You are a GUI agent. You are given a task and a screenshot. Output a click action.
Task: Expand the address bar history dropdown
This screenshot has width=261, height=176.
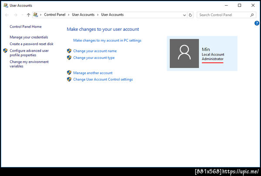[184, 15]
